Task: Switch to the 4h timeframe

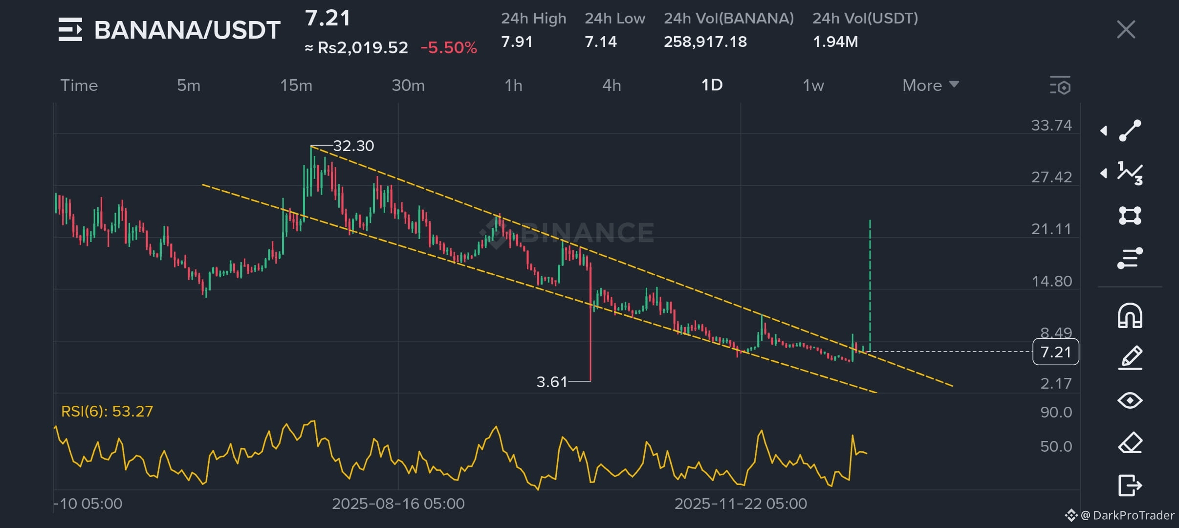Action: tap(611, 85)
